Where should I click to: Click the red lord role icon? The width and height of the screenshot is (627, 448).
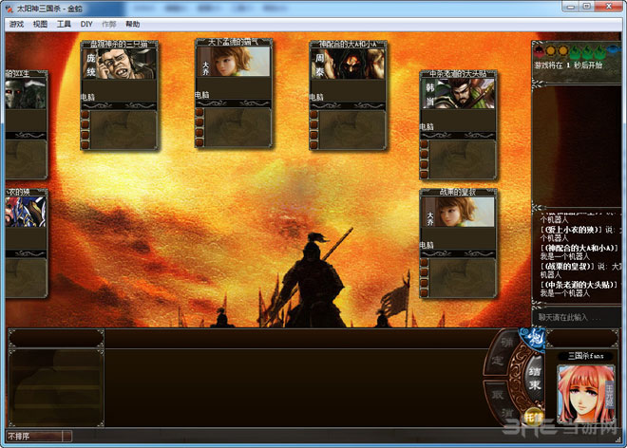coord(539,50)
